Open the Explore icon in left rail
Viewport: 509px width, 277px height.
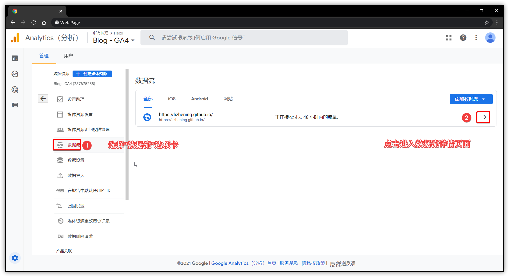point(15,74)
